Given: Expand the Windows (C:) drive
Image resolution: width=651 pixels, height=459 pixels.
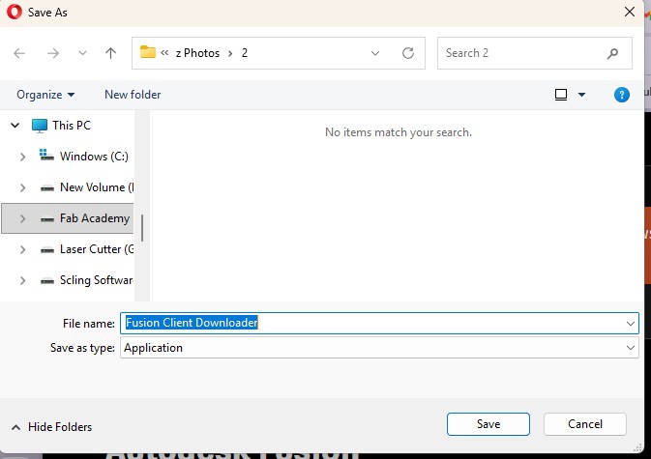Looking at the screenshot, I should (22, 157).
